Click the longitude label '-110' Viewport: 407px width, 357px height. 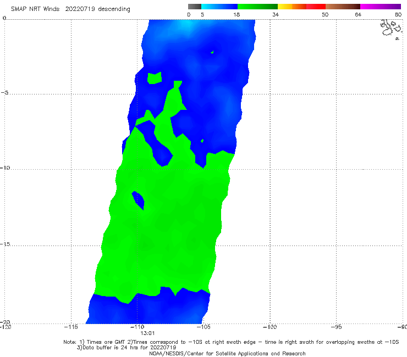coord(137,327)
